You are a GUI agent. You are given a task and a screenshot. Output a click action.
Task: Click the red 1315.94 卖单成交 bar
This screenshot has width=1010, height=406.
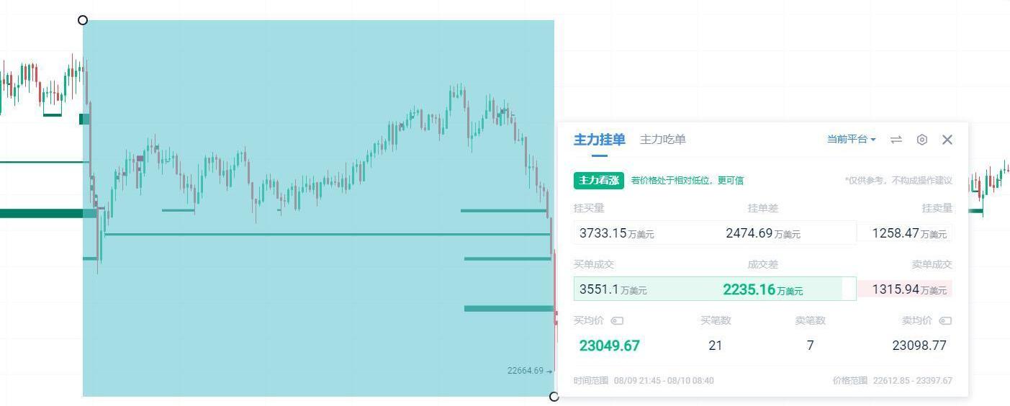point(909,289)
